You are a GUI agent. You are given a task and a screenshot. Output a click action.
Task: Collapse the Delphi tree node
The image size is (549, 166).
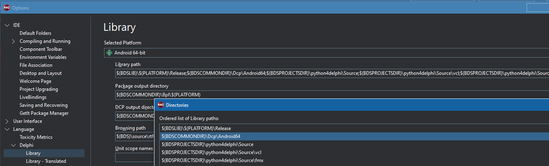tap(13, 145)
